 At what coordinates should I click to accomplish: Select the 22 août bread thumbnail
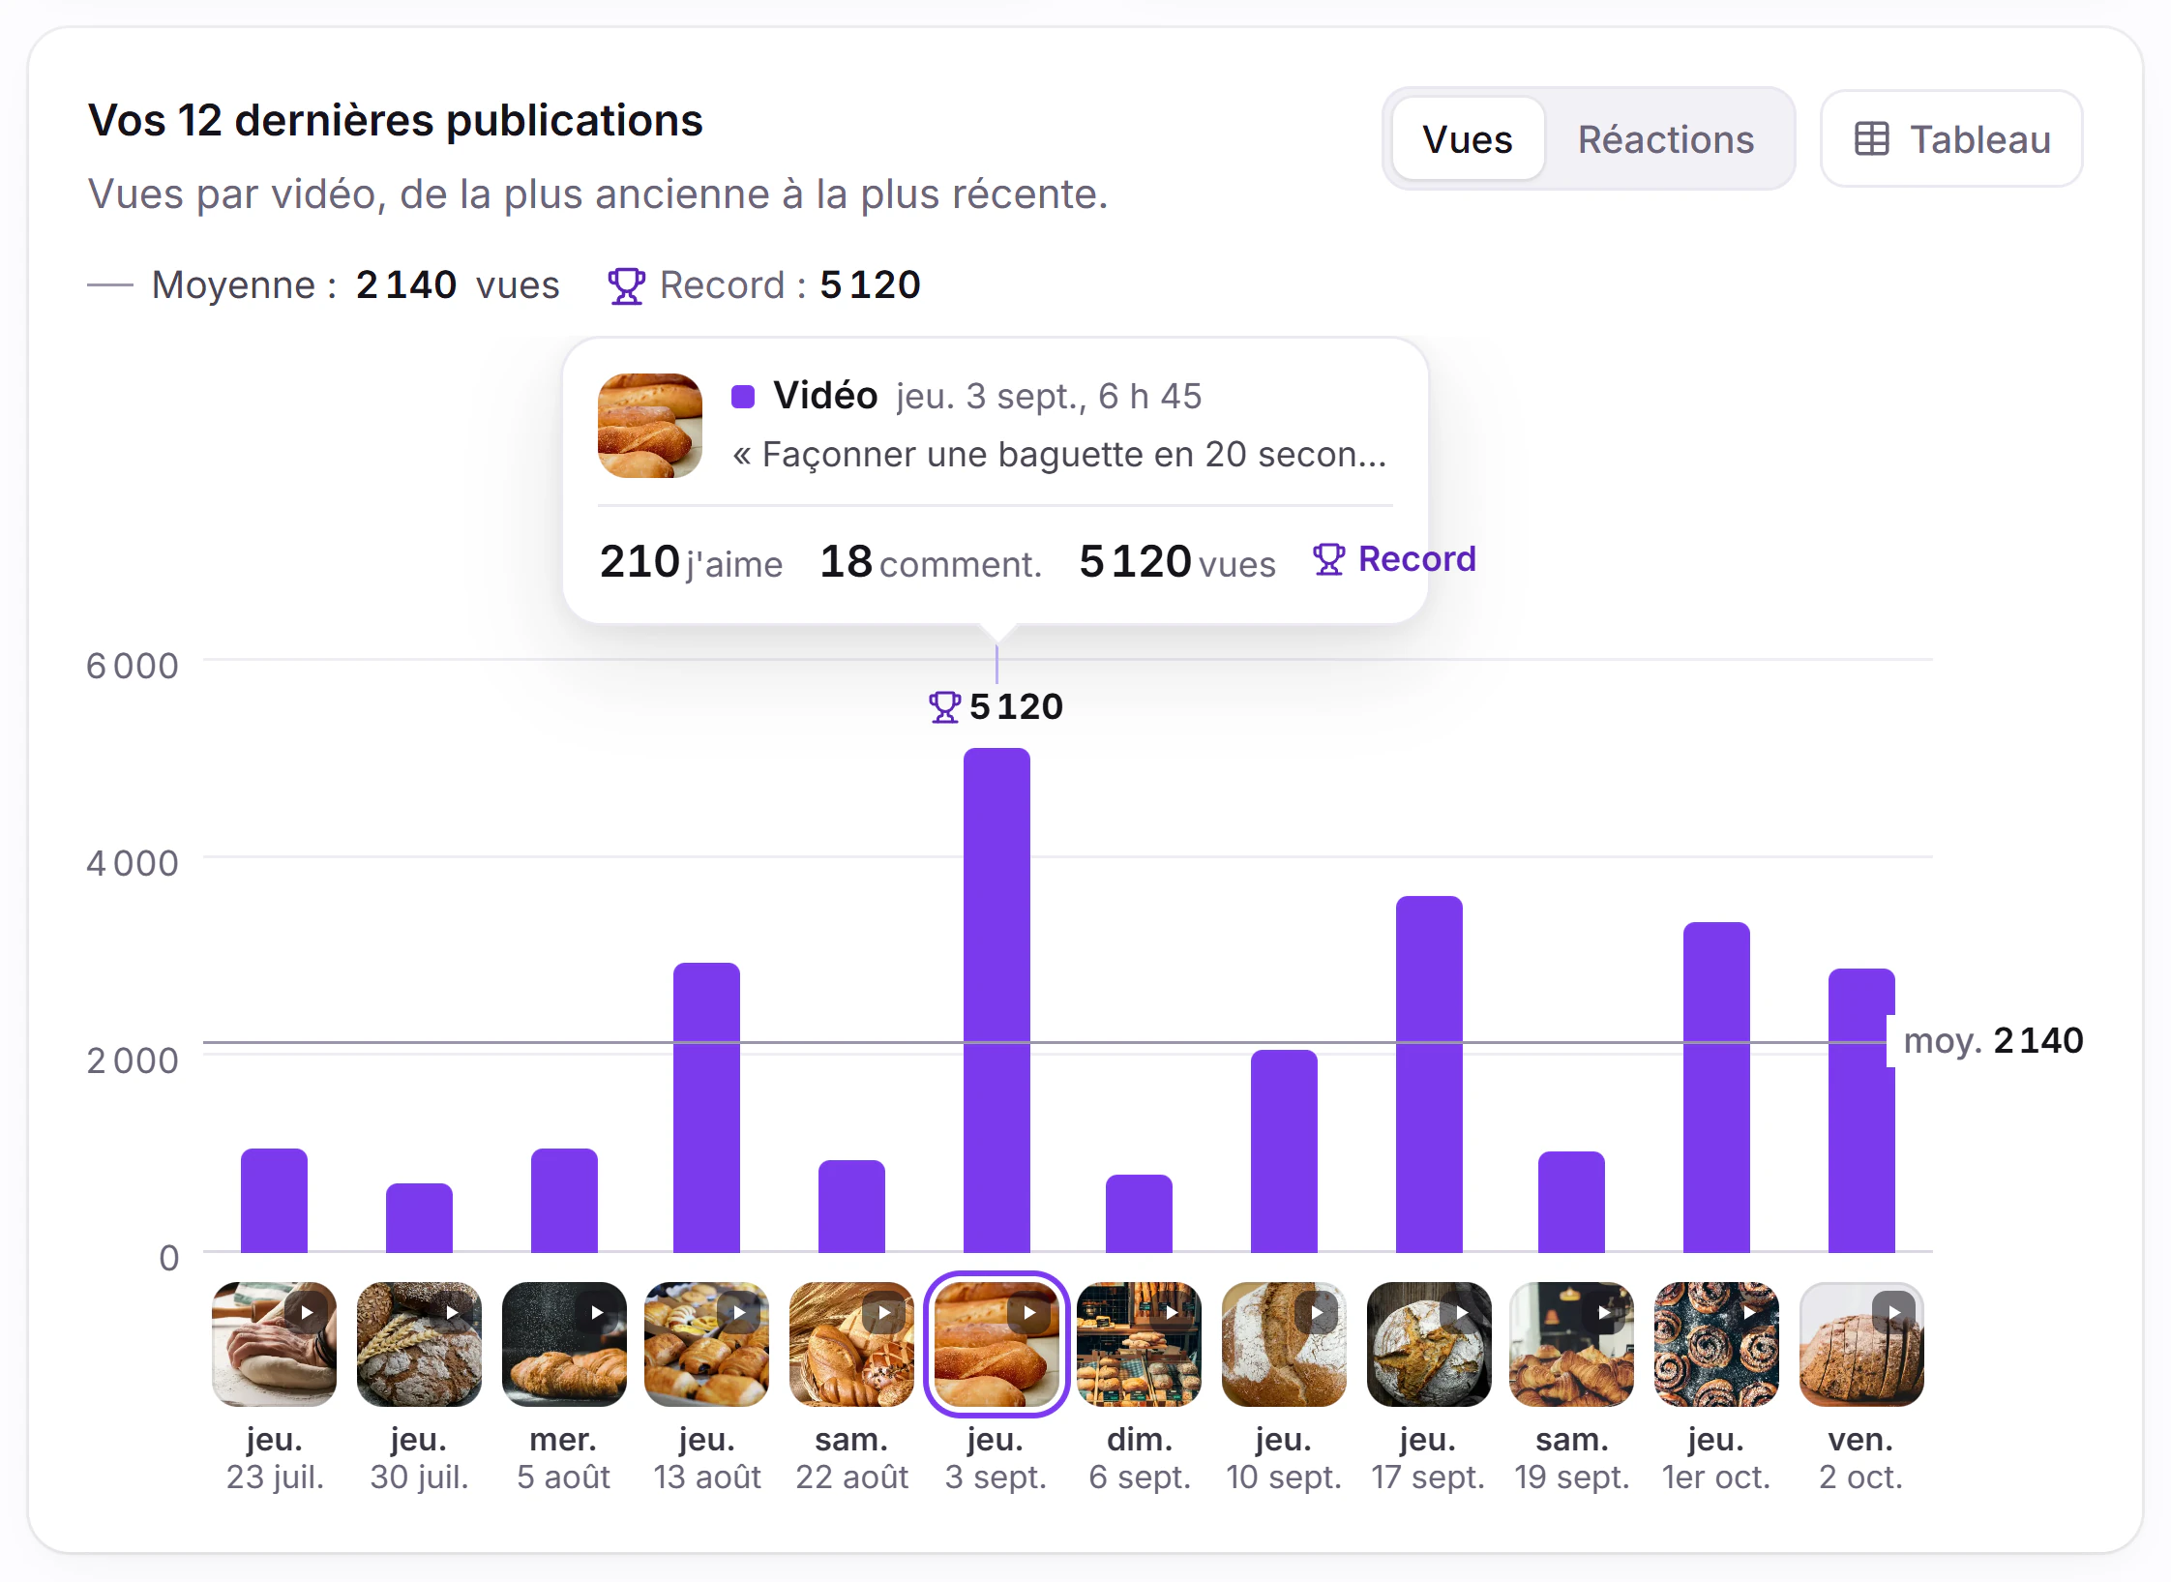tap(851, 1344)
